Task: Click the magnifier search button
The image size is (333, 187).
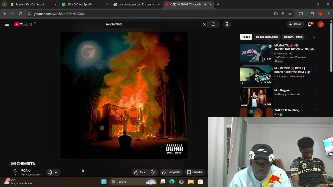Action: click(x=214, y=24)
